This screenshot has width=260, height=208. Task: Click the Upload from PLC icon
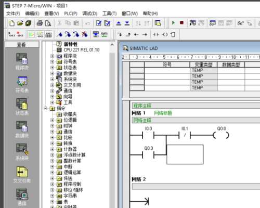click(119, 23)
